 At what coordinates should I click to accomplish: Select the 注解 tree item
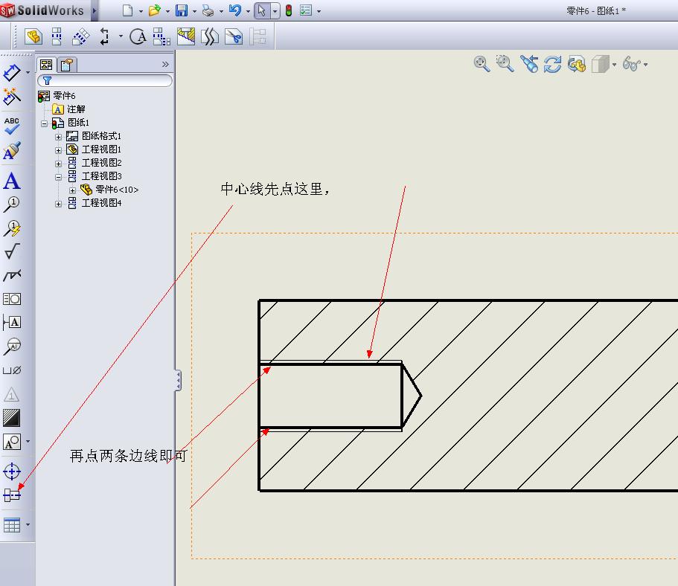coord(76,109)
